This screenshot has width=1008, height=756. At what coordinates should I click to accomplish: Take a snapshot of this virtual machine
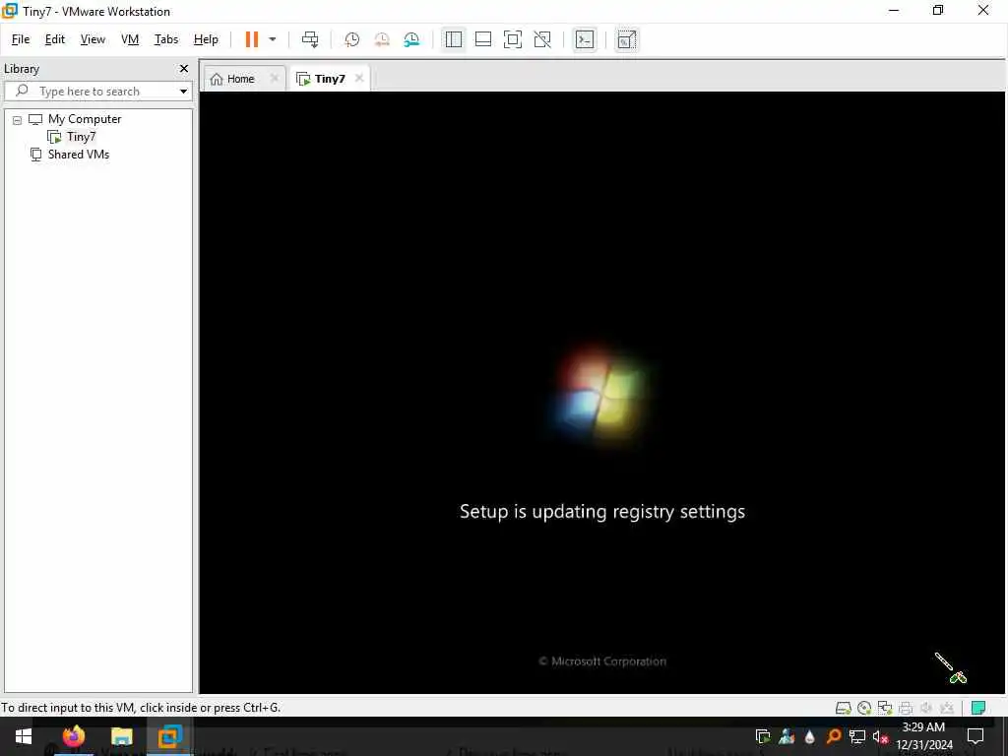(351, 39)
